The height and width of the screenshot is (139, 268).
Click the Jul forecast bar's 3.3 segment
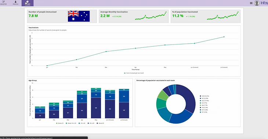pos(124,96)
